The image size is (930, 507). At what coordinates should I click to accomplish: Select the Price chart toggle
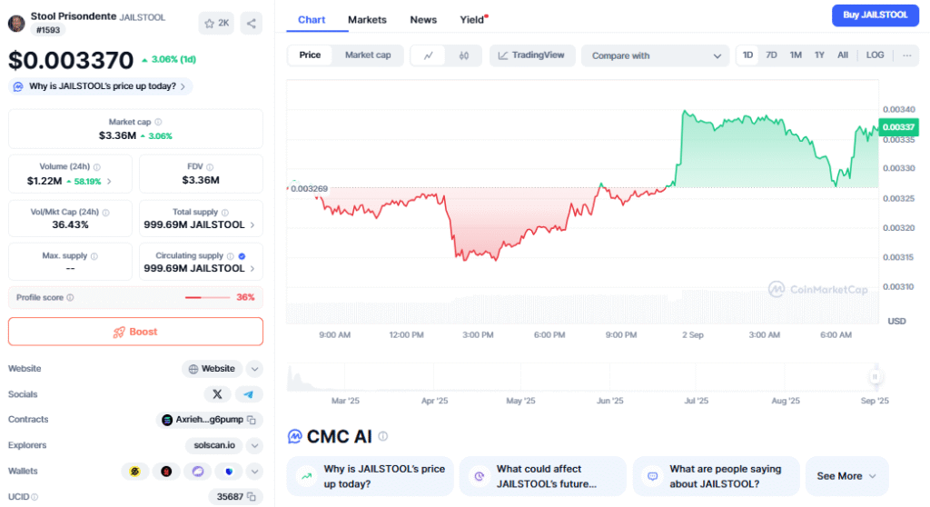click(x=310, y=55)
